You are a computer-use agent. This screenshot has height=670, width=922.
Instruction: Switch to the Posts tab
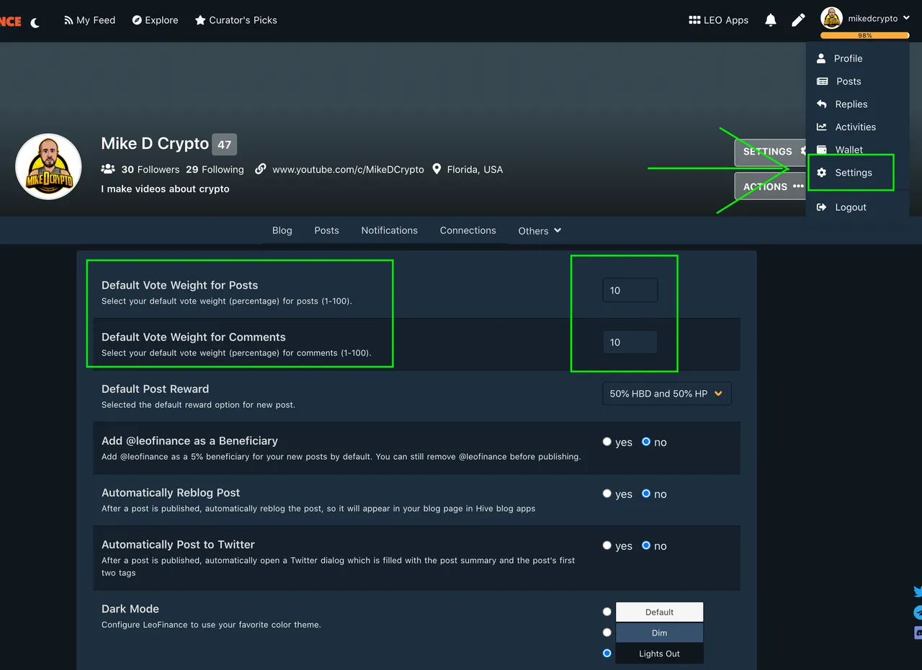pyautogui.click(x=326, y=230)
